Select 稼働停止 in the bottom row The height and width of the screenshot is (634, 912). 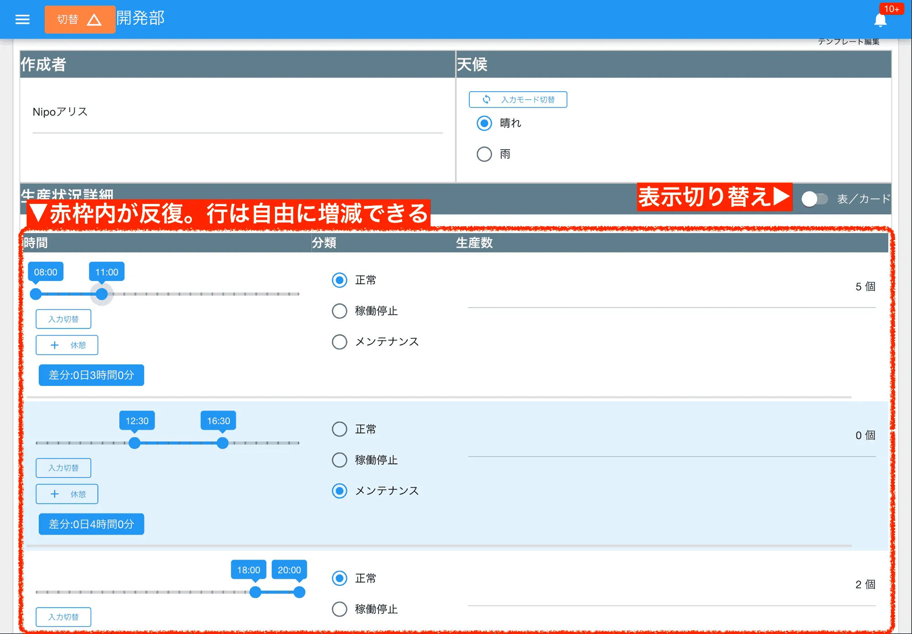click(x=339, y=609)
